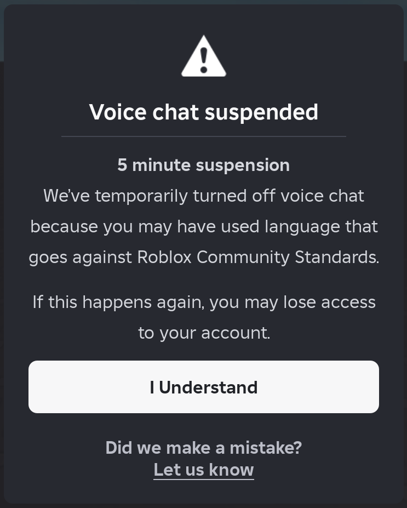Click the dark strip below the dialog
The height and width of the screenshot is (508, 407).
204,506
